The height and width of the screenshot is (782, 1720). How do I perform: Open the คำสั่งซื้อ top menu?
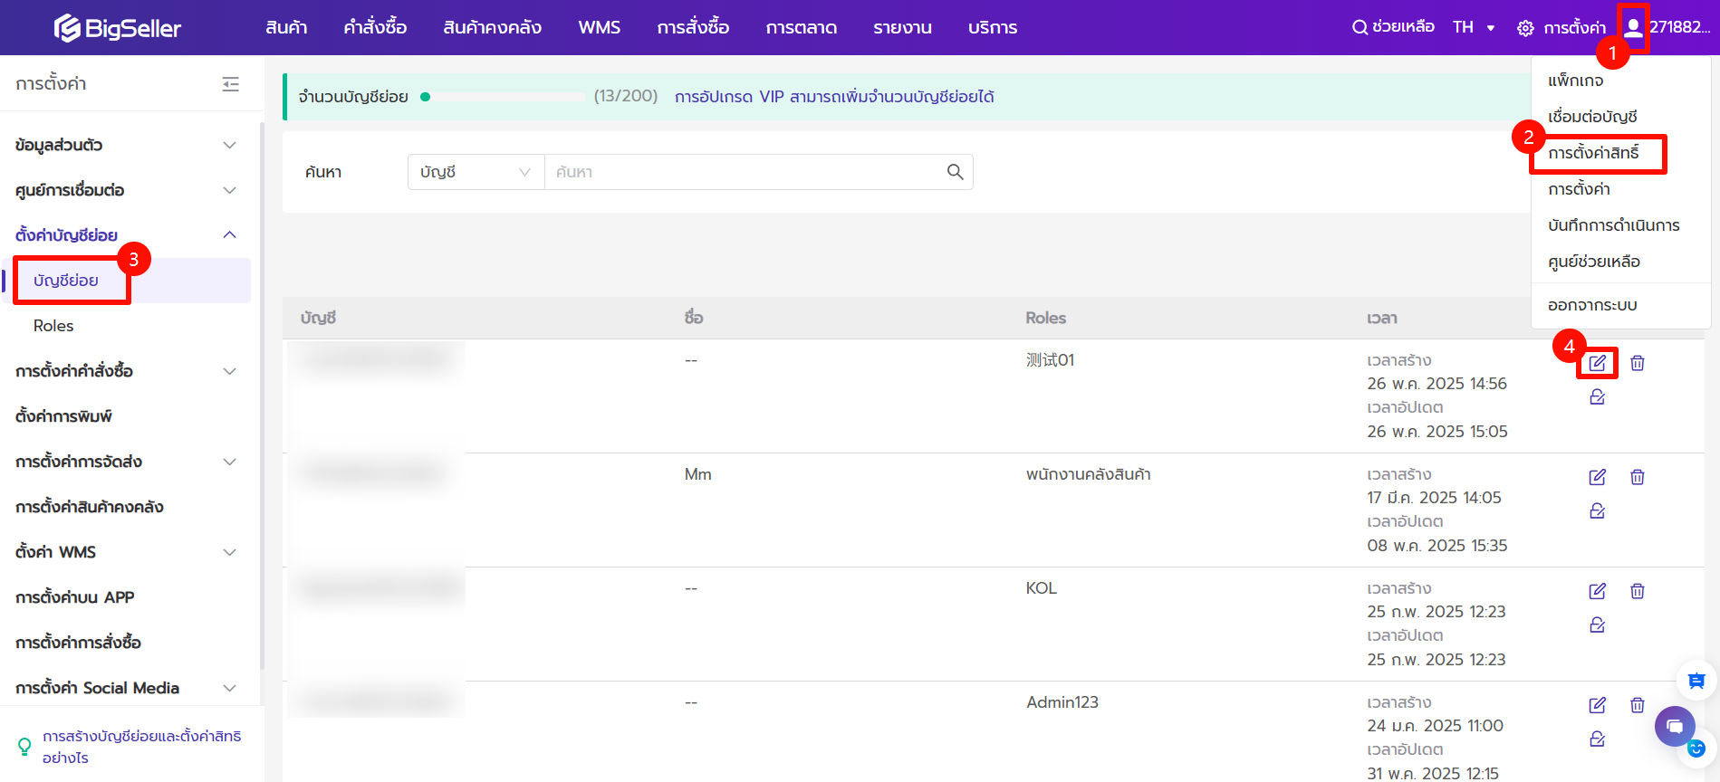[375, 28]
